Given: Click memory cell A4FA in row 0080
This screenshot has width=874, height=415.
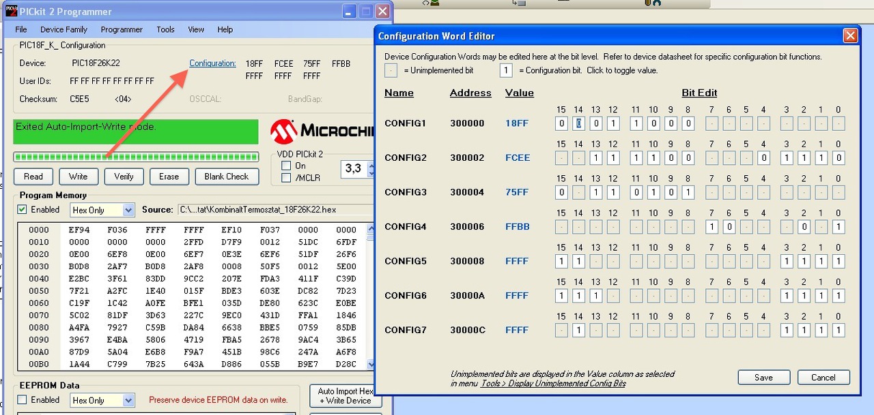Looking at the screenshot, I should [x=79, y=326].
